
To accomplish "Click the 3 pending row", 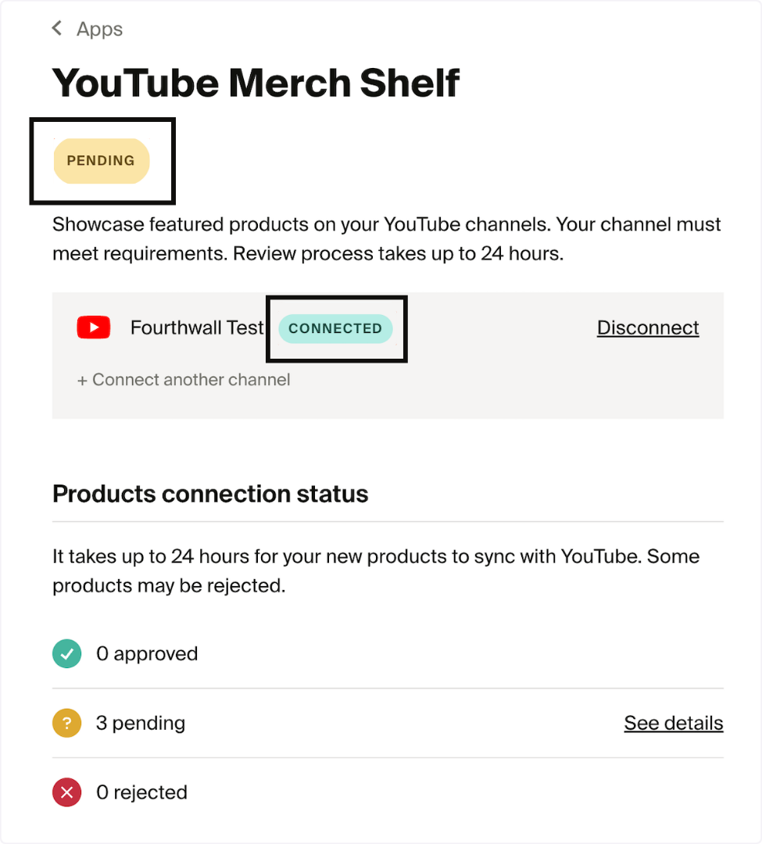I will [x=141, y=723].
